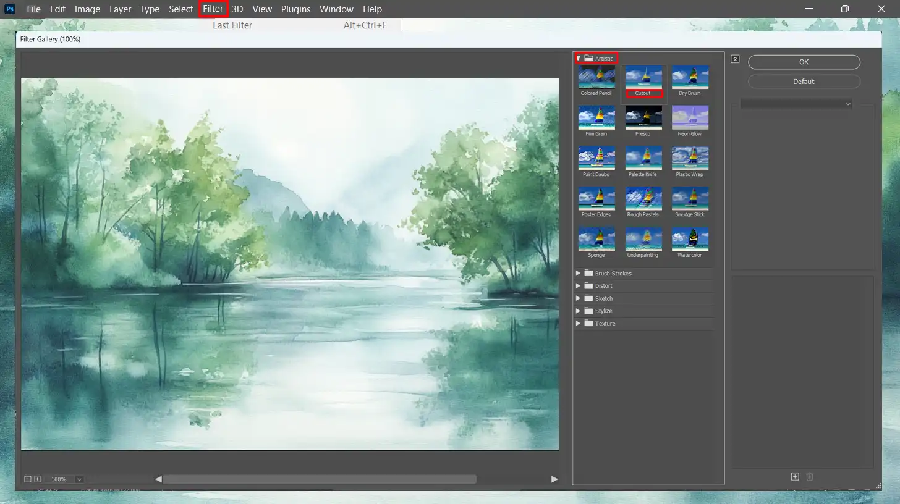Open the zoom percentage dropdown
Screen dimensions: 900x504
79,479
